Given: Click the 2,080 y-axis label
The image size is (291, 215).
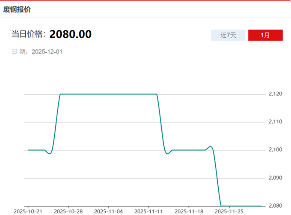Looking at the screenshot, I should (276, 206).
